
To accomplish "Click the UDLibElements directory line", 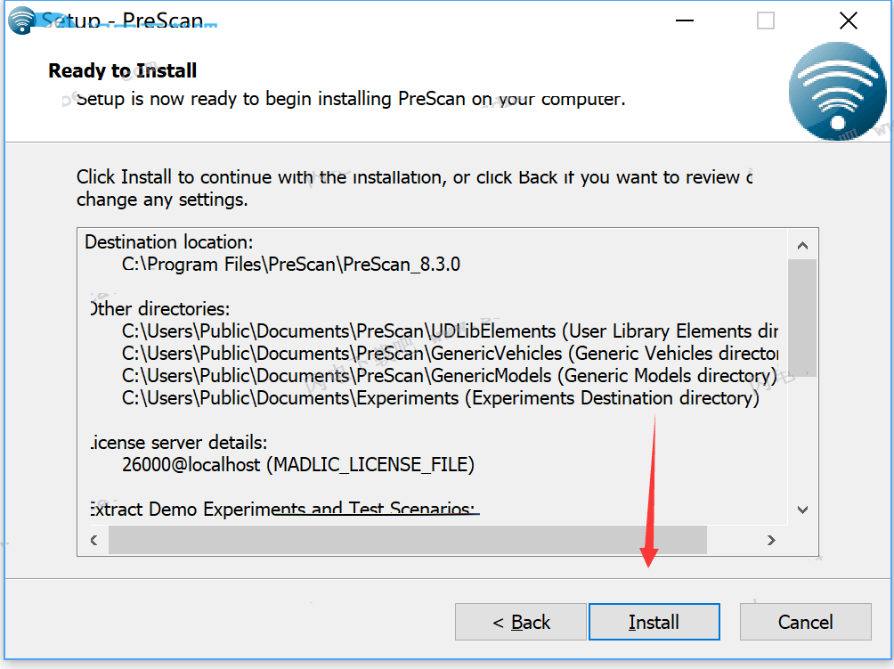I will point(450,331).
